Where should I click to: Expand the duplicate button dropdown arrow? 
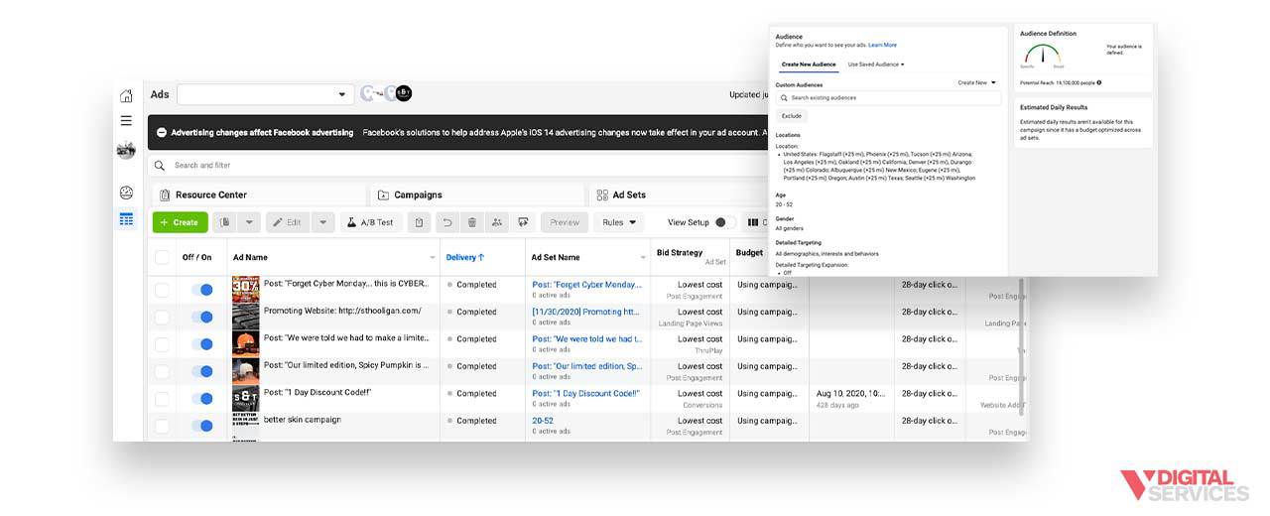tap(249, 222)
